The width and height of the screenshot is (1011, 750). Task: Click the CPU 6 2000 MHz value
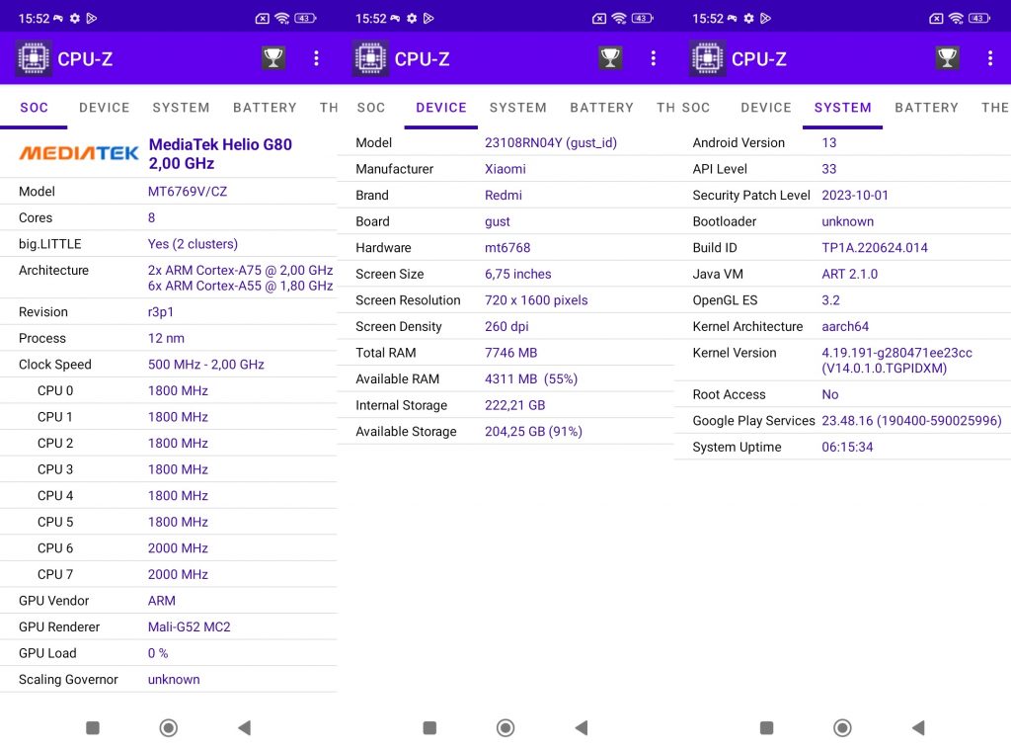click(x=178, y=548)
